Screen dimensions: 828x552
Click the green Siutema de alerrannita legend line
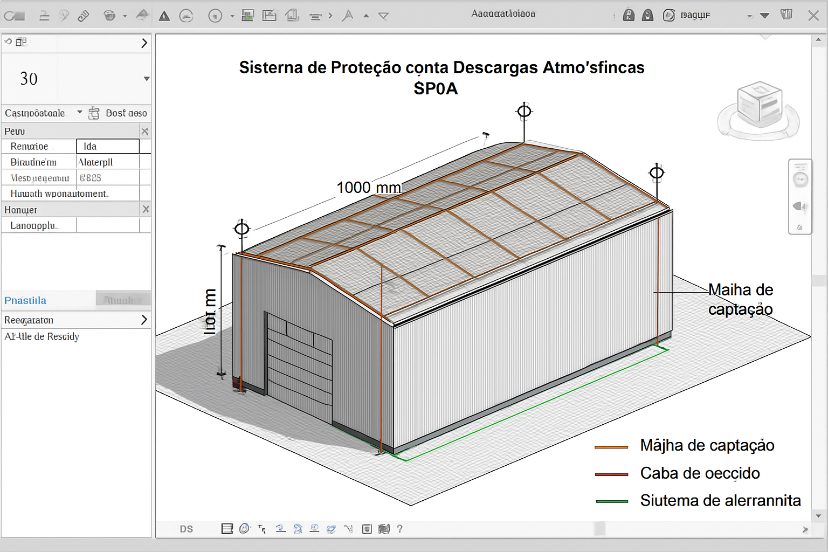(612, 501)
